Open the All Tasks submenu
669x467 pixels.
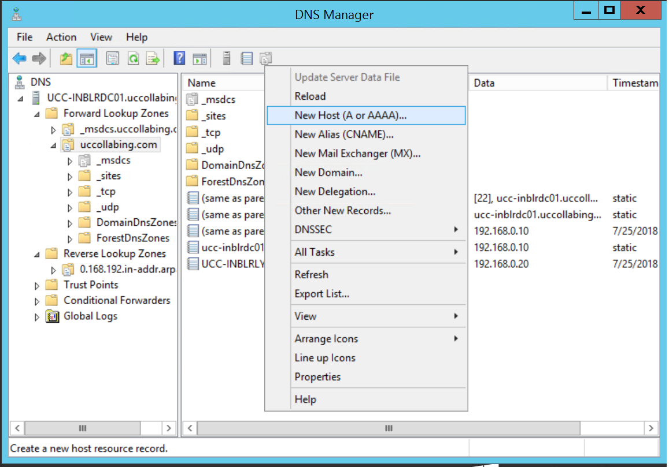click(x=366, y=252)
